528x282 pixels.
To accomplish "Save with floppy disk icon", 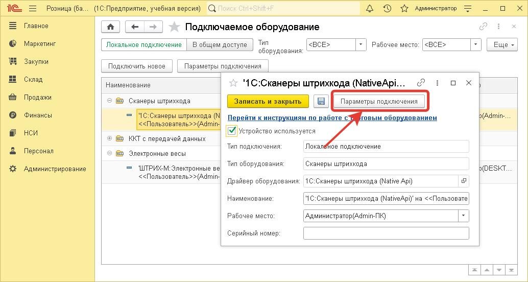I will (x=321, y=102).
